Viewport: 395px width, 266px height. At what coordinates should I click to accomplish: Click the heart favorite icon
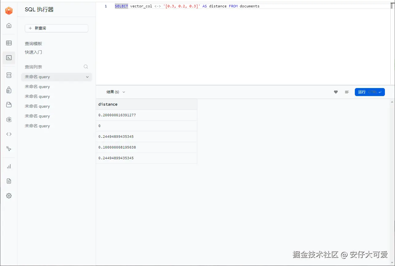tap(336, 92)
